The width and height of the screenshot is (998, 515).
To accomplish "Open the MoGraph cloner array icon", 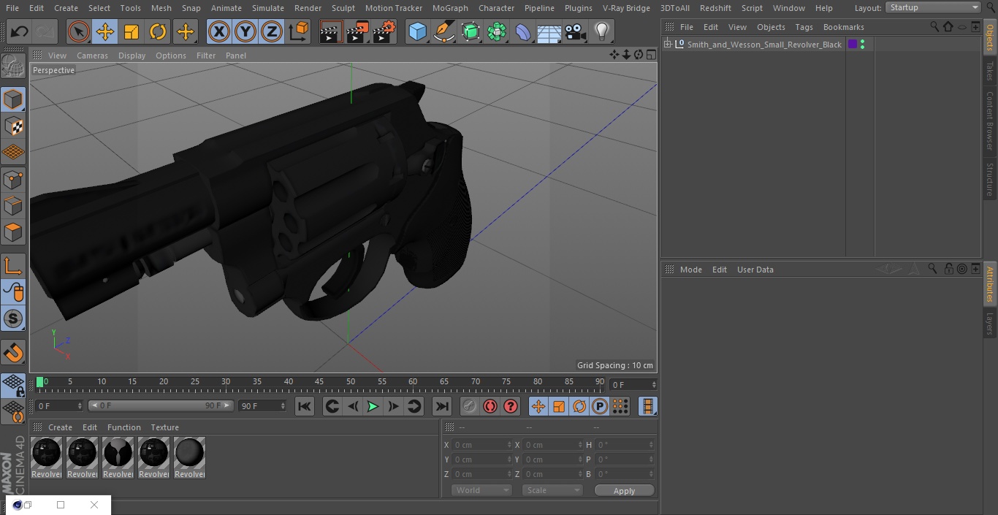I will point(497,32).
